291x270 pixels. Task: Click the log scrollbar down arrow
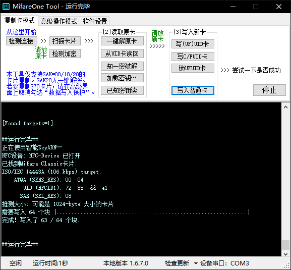tap(286, 254)
